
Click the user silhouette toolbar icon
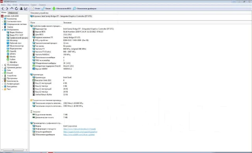21,9
